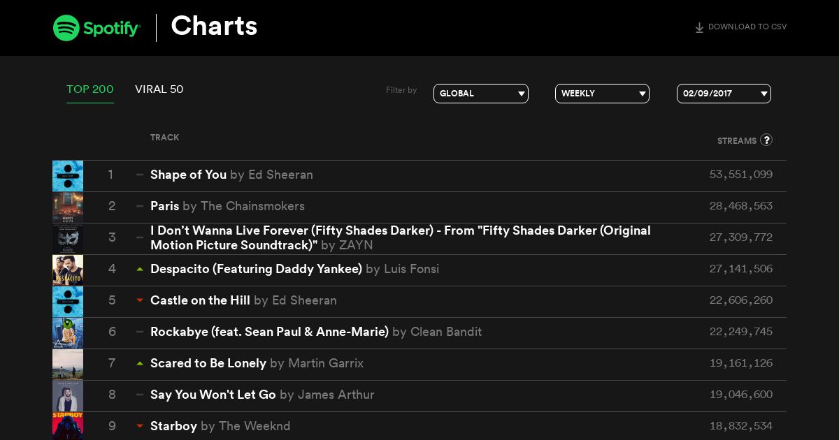Click the Download to CSV link
Image resolution: width=839 pixels, height=440 pixels.
tap(740, 27)
